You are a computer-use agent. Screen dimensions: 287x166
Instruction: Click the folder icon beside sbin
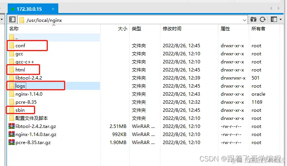click(x=12, y=110)
